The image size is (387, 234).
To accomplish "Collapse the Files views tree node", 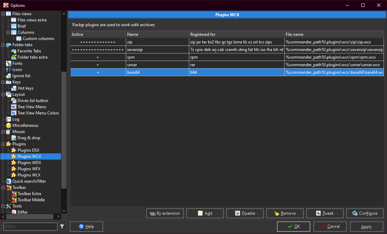I will 3,14.
